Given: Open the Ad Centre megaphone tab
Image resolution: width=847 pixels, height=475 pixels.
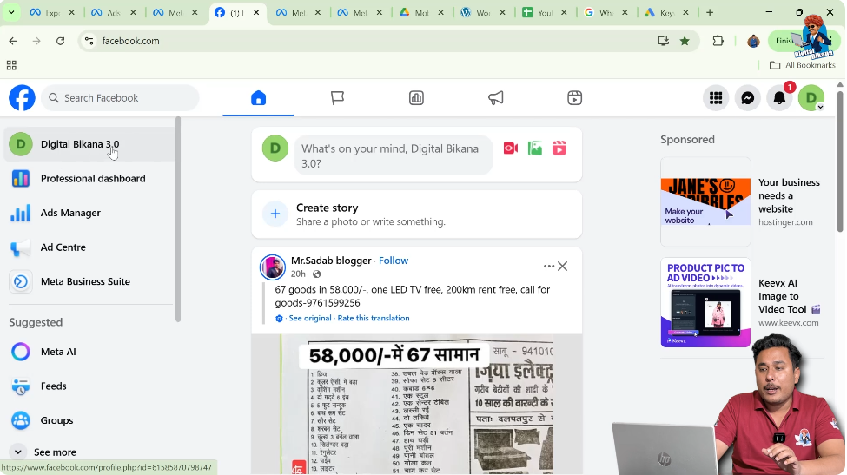Looking at the screenshot, I should point(495,98).
